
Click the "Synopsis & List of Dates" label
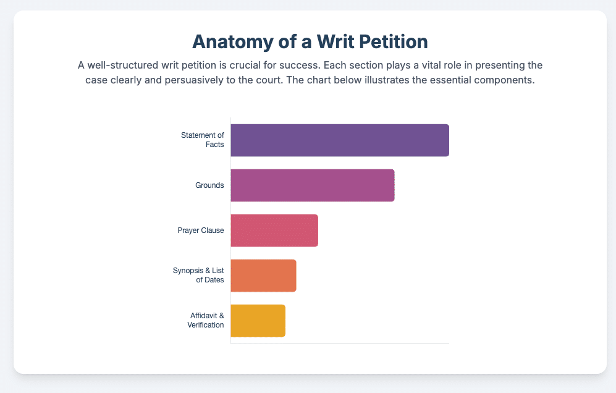(x=199, y=276)
